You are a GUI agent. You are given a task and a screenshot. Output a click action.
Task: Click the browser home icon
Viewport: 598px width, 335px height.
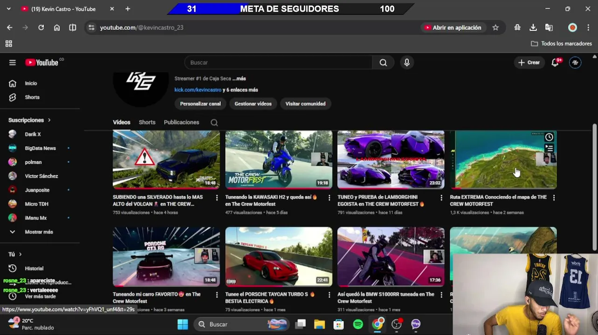click(57, 27)
